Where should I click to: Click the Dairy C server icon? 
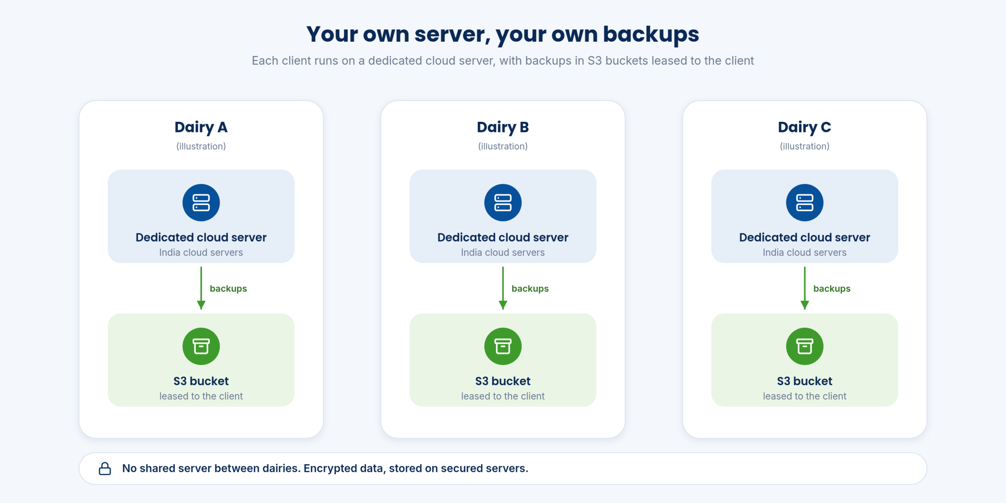click(805, 203)
